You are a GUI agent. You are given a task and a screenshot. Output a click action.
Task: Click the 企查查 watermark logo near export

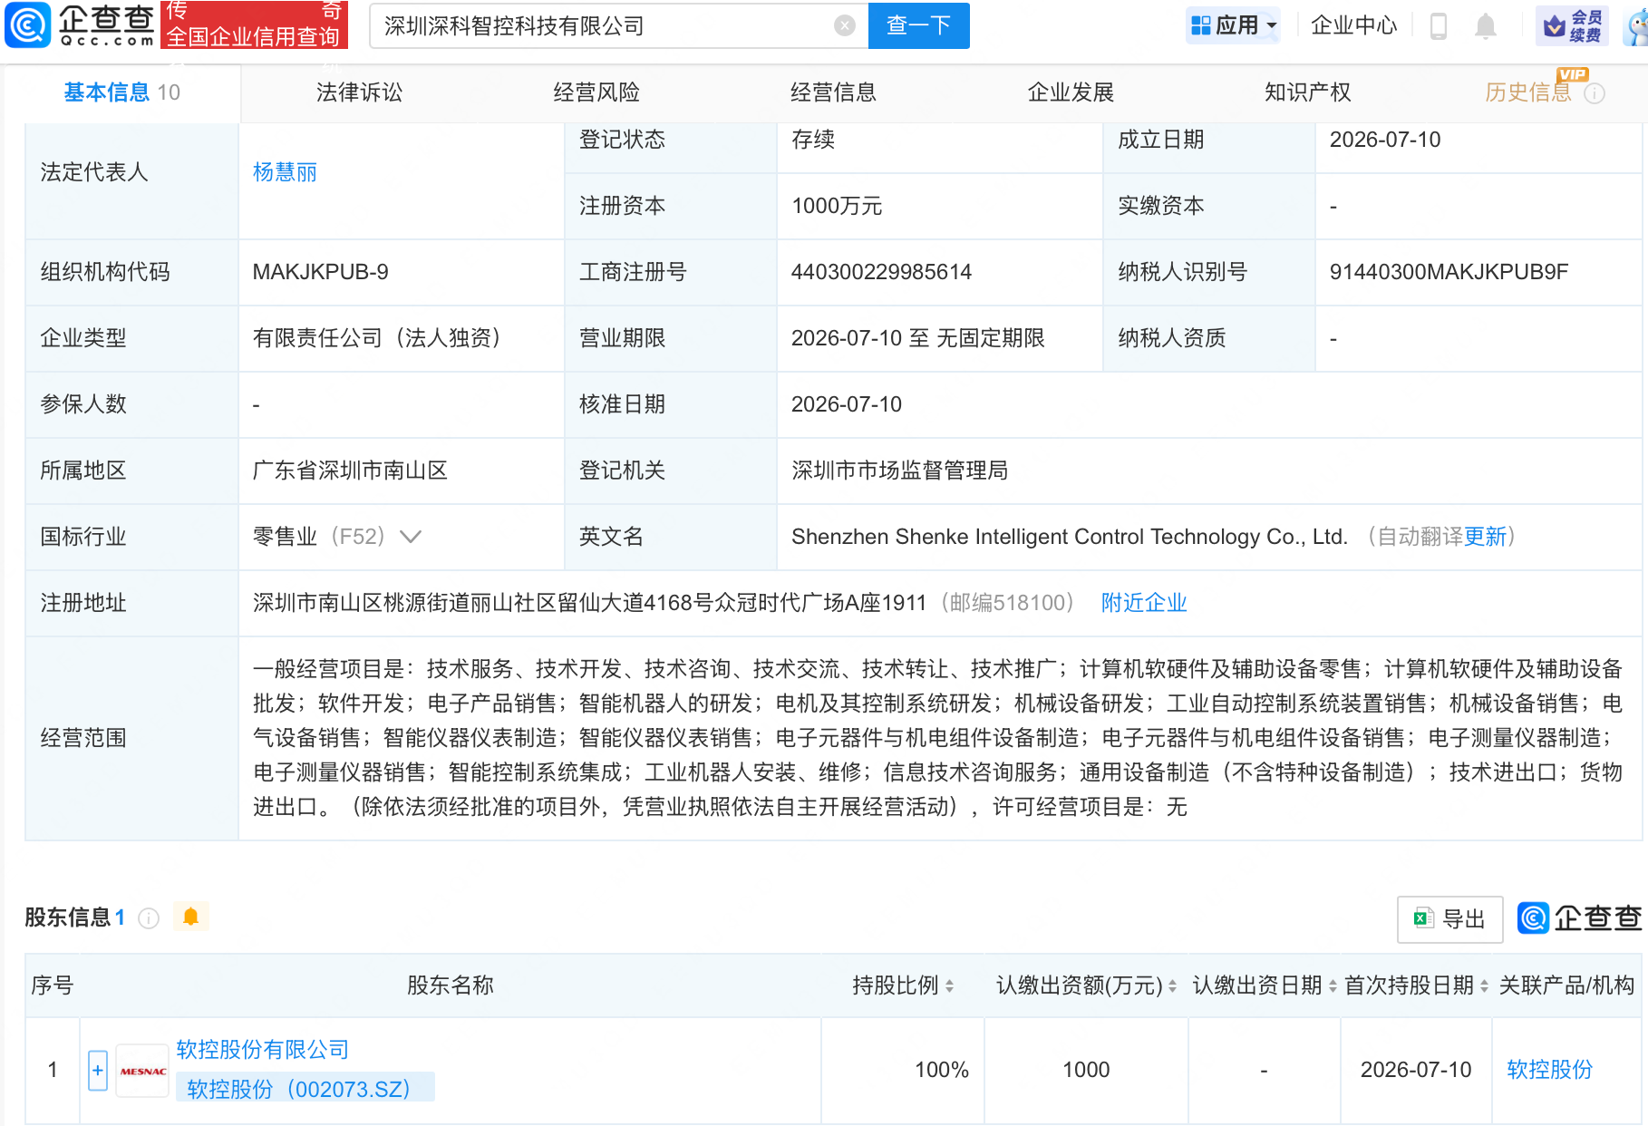[x=1579, y=918]
